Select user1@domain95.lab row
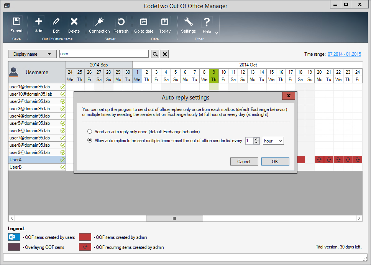Screen dimensions: 371x265 (37, 87)
